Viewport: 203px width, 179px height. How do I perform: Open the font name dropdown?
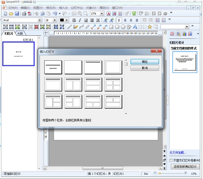coord(40,20)
